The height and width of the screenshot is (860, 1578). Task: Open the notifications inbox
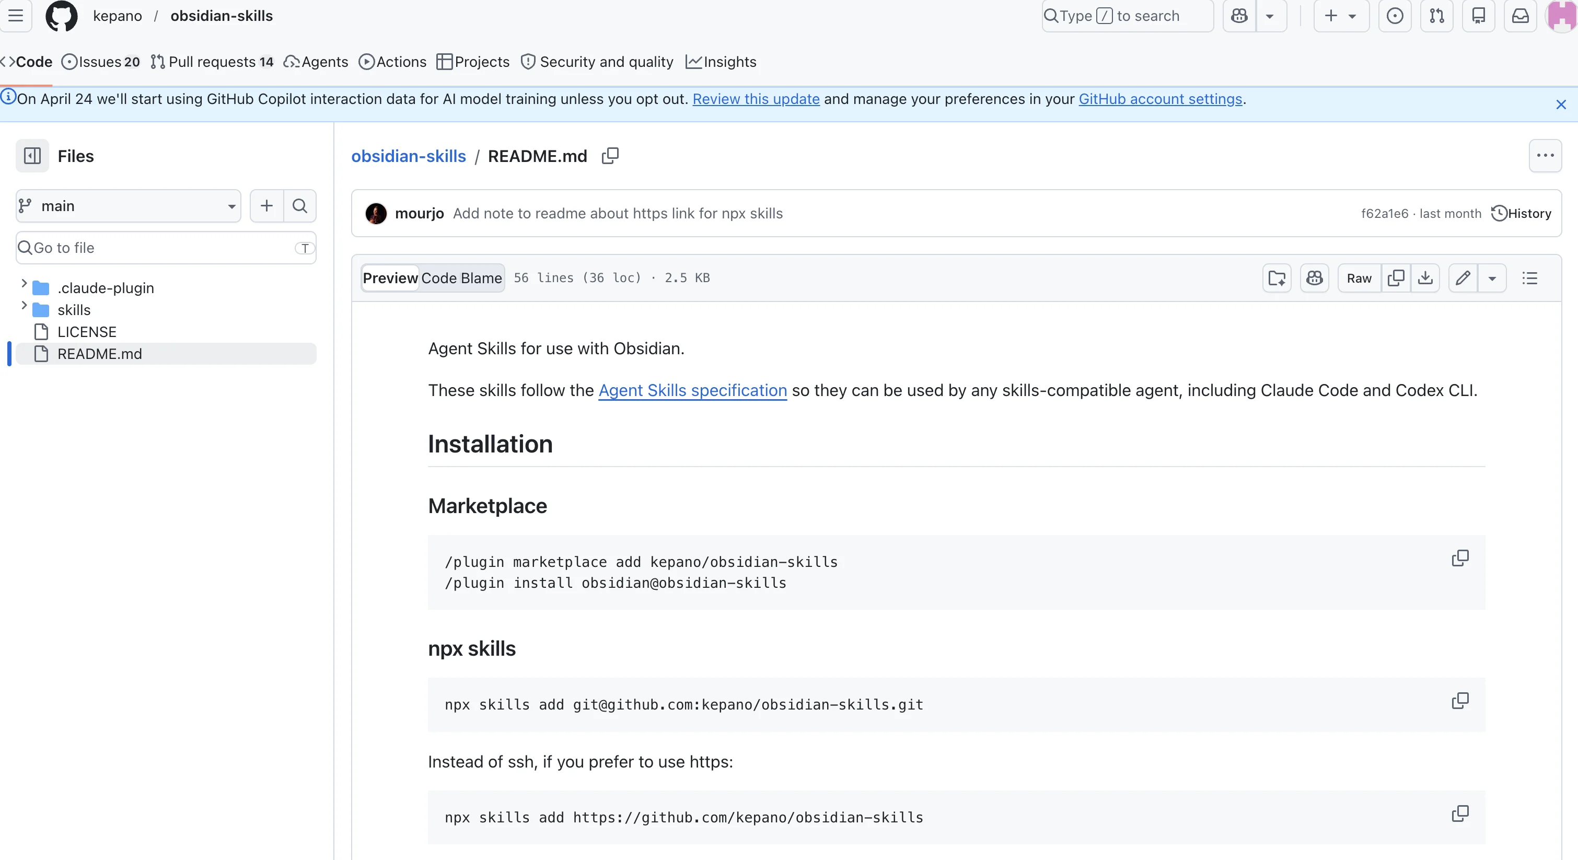[x=1521, y=16]
